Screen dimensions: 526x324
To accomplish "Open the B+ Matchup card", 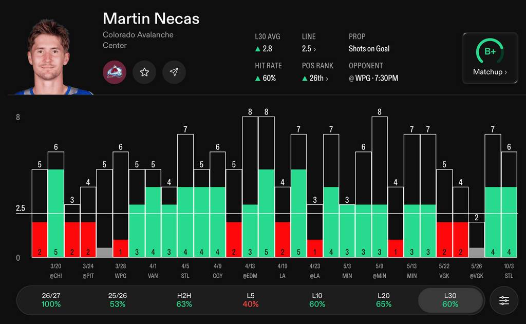I will [x=490, y=58].
